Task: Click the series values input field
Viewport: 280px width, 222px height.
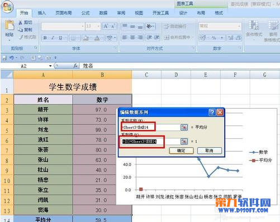Action: coord(151,142)
